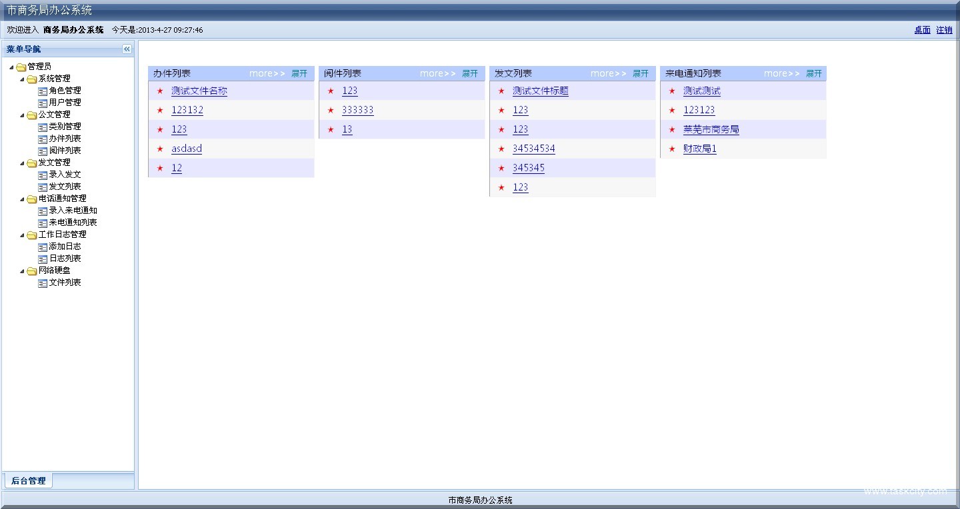Open 文件列表 in the navigation tree

[65, 282]
